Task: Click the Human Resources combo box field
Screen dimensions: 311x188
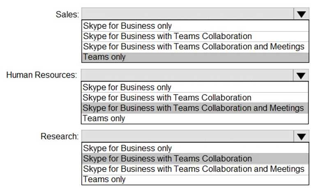Action: 187,75
